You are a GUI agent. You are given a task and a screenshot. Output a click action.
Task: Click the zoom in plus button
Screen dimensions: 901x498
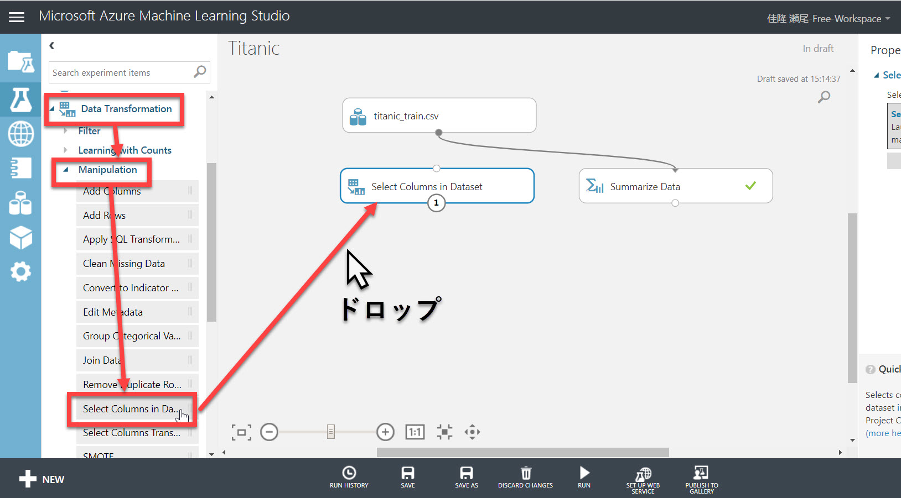tap(385, 432)
